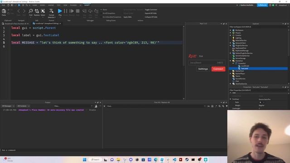Open the Find tool in the ribbon

[31, 11]
